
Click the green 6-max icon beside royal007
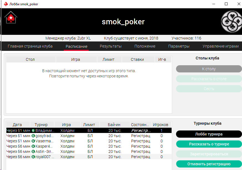point(33,157)
